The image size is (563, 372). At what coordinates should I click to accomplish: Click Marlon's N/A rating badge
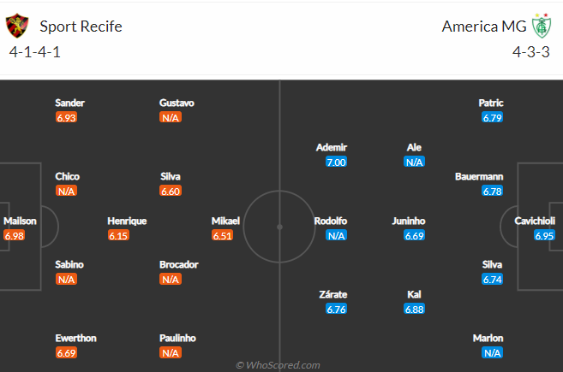point(492,353)
